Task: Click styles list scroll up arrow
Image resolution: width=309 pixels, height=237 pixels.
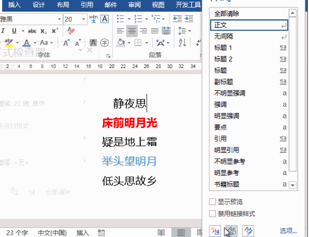Action: [x=292, y=13]
